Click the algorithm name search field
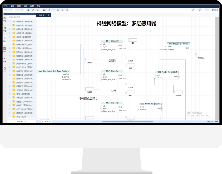 pos(22,17)
